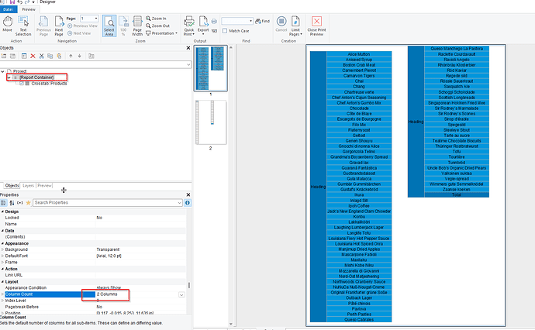Click the small printer icon in Output
Viewport: 535px width, 330px height.
[214, 21]
